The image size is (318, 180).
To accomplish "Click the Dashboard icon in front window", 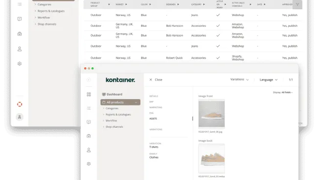I will click(x=104, y=94).
